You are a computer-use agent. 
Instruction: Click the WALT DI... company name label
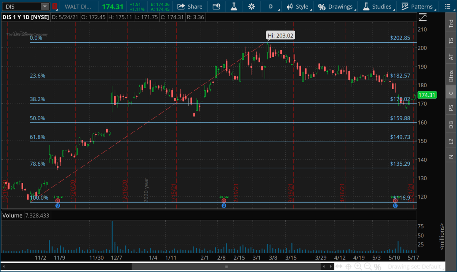pos(78,6)
